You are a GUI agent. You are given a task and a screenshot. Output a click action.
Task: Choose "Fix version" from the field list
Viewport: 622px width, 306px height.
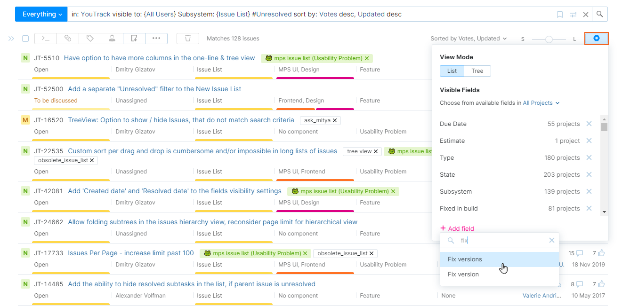click(x=463, y=275)
